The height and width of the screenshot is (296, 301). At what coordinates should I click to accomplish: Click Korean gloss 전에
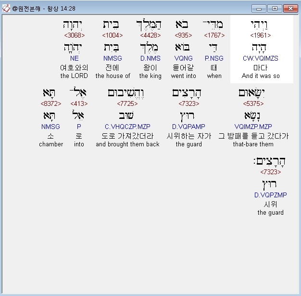(113, 68)
